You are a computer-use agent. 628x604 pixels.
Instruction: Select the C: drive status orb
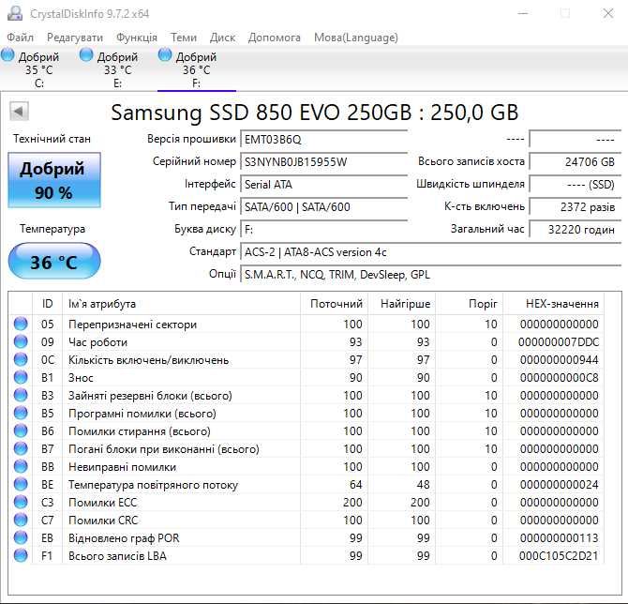coord(7,55)
